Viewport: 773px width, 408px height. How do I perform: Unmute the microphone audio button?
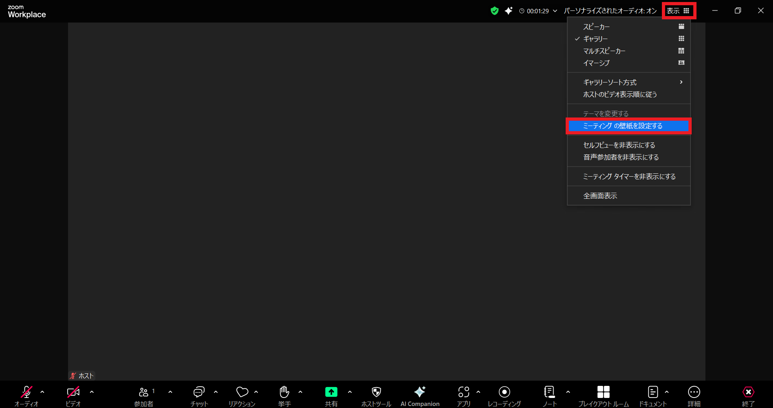tap(27, 392)
